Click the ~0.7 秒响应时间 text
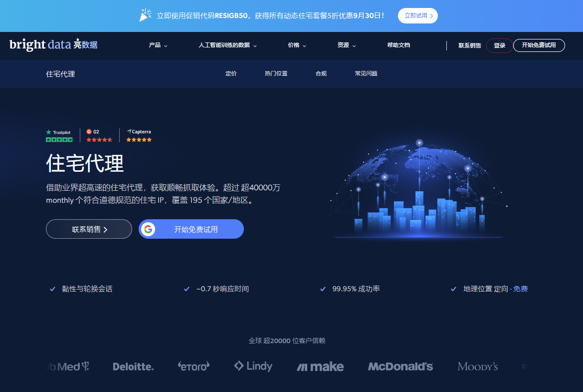The image size is (583, 392). [222, 289]
